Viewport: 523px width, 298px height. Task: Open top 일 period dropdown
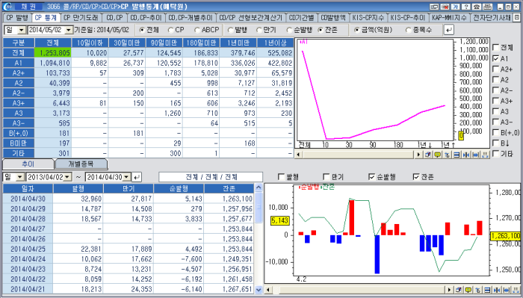[x=22, y=30]
